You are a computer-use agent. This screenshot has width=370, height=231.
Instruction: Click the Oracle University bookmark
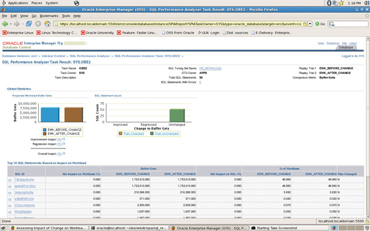(x=97, y=32)
